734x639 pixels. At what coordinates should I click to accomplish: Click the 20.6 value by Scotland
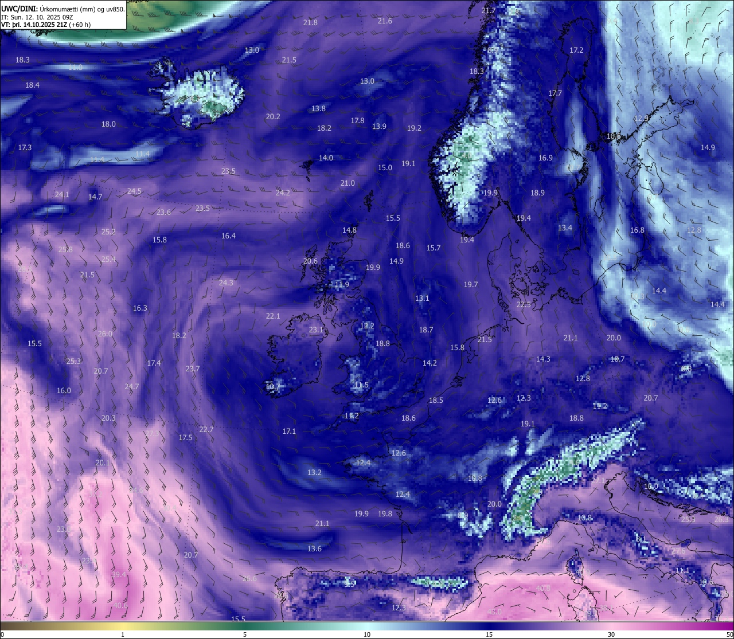pyautogui.click(x=310, y=261)
